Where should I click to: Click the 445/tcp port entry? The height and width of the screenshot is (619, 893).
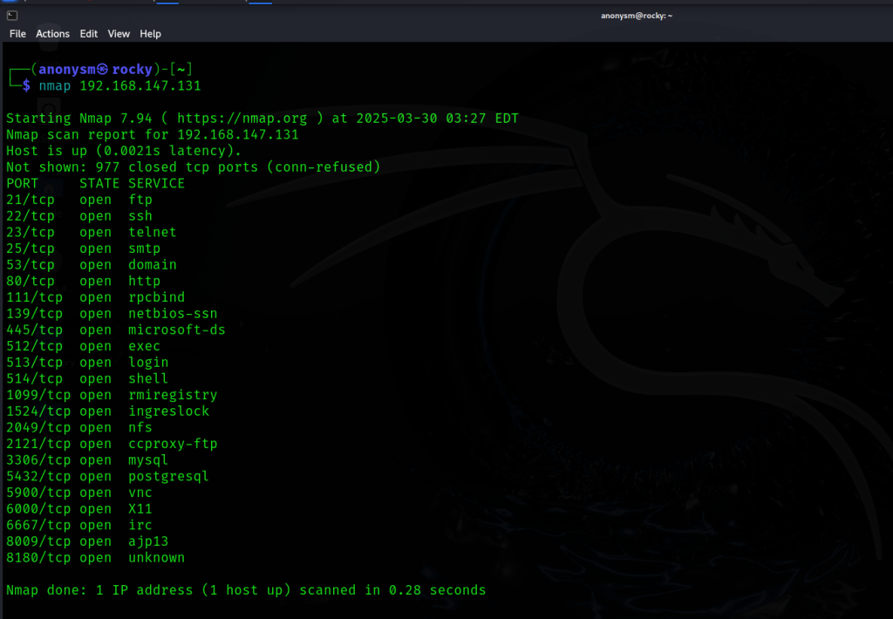point(34,330)
